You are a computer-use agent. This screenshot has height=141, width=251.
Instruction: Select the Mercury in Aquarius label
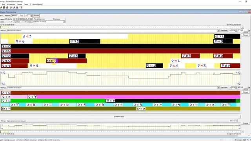tap(6, 101)
